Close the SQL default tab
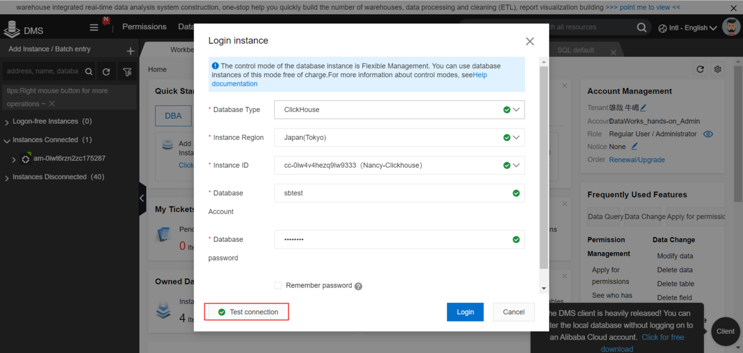The image size is (743, 353). point(613,52)
